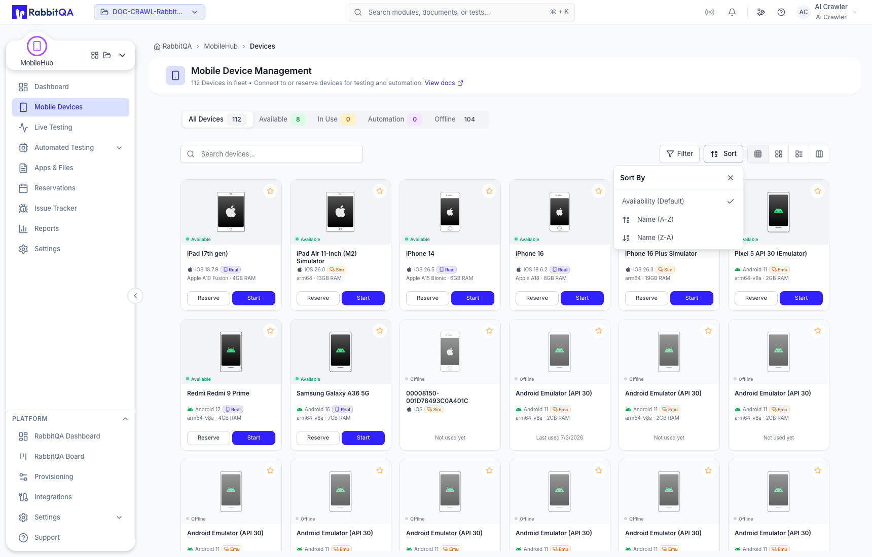Start the iPhone 14 session

point(473,298)
